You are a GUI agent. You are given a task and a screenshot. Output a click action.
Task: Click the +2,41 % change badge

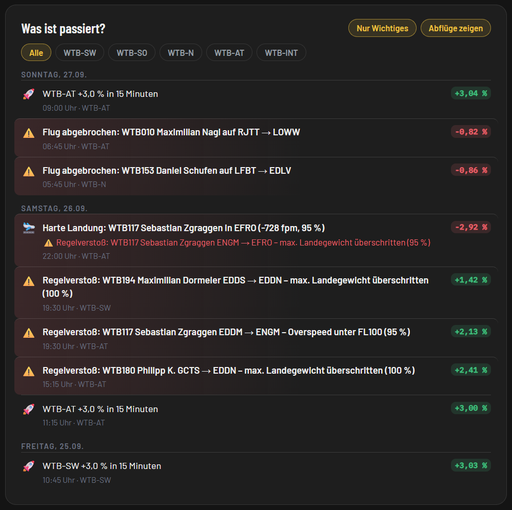[471, 370]
